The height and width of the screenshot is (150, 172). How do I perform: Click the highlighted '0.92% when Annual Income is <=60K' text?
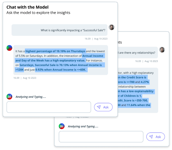[x=61, y=69]
